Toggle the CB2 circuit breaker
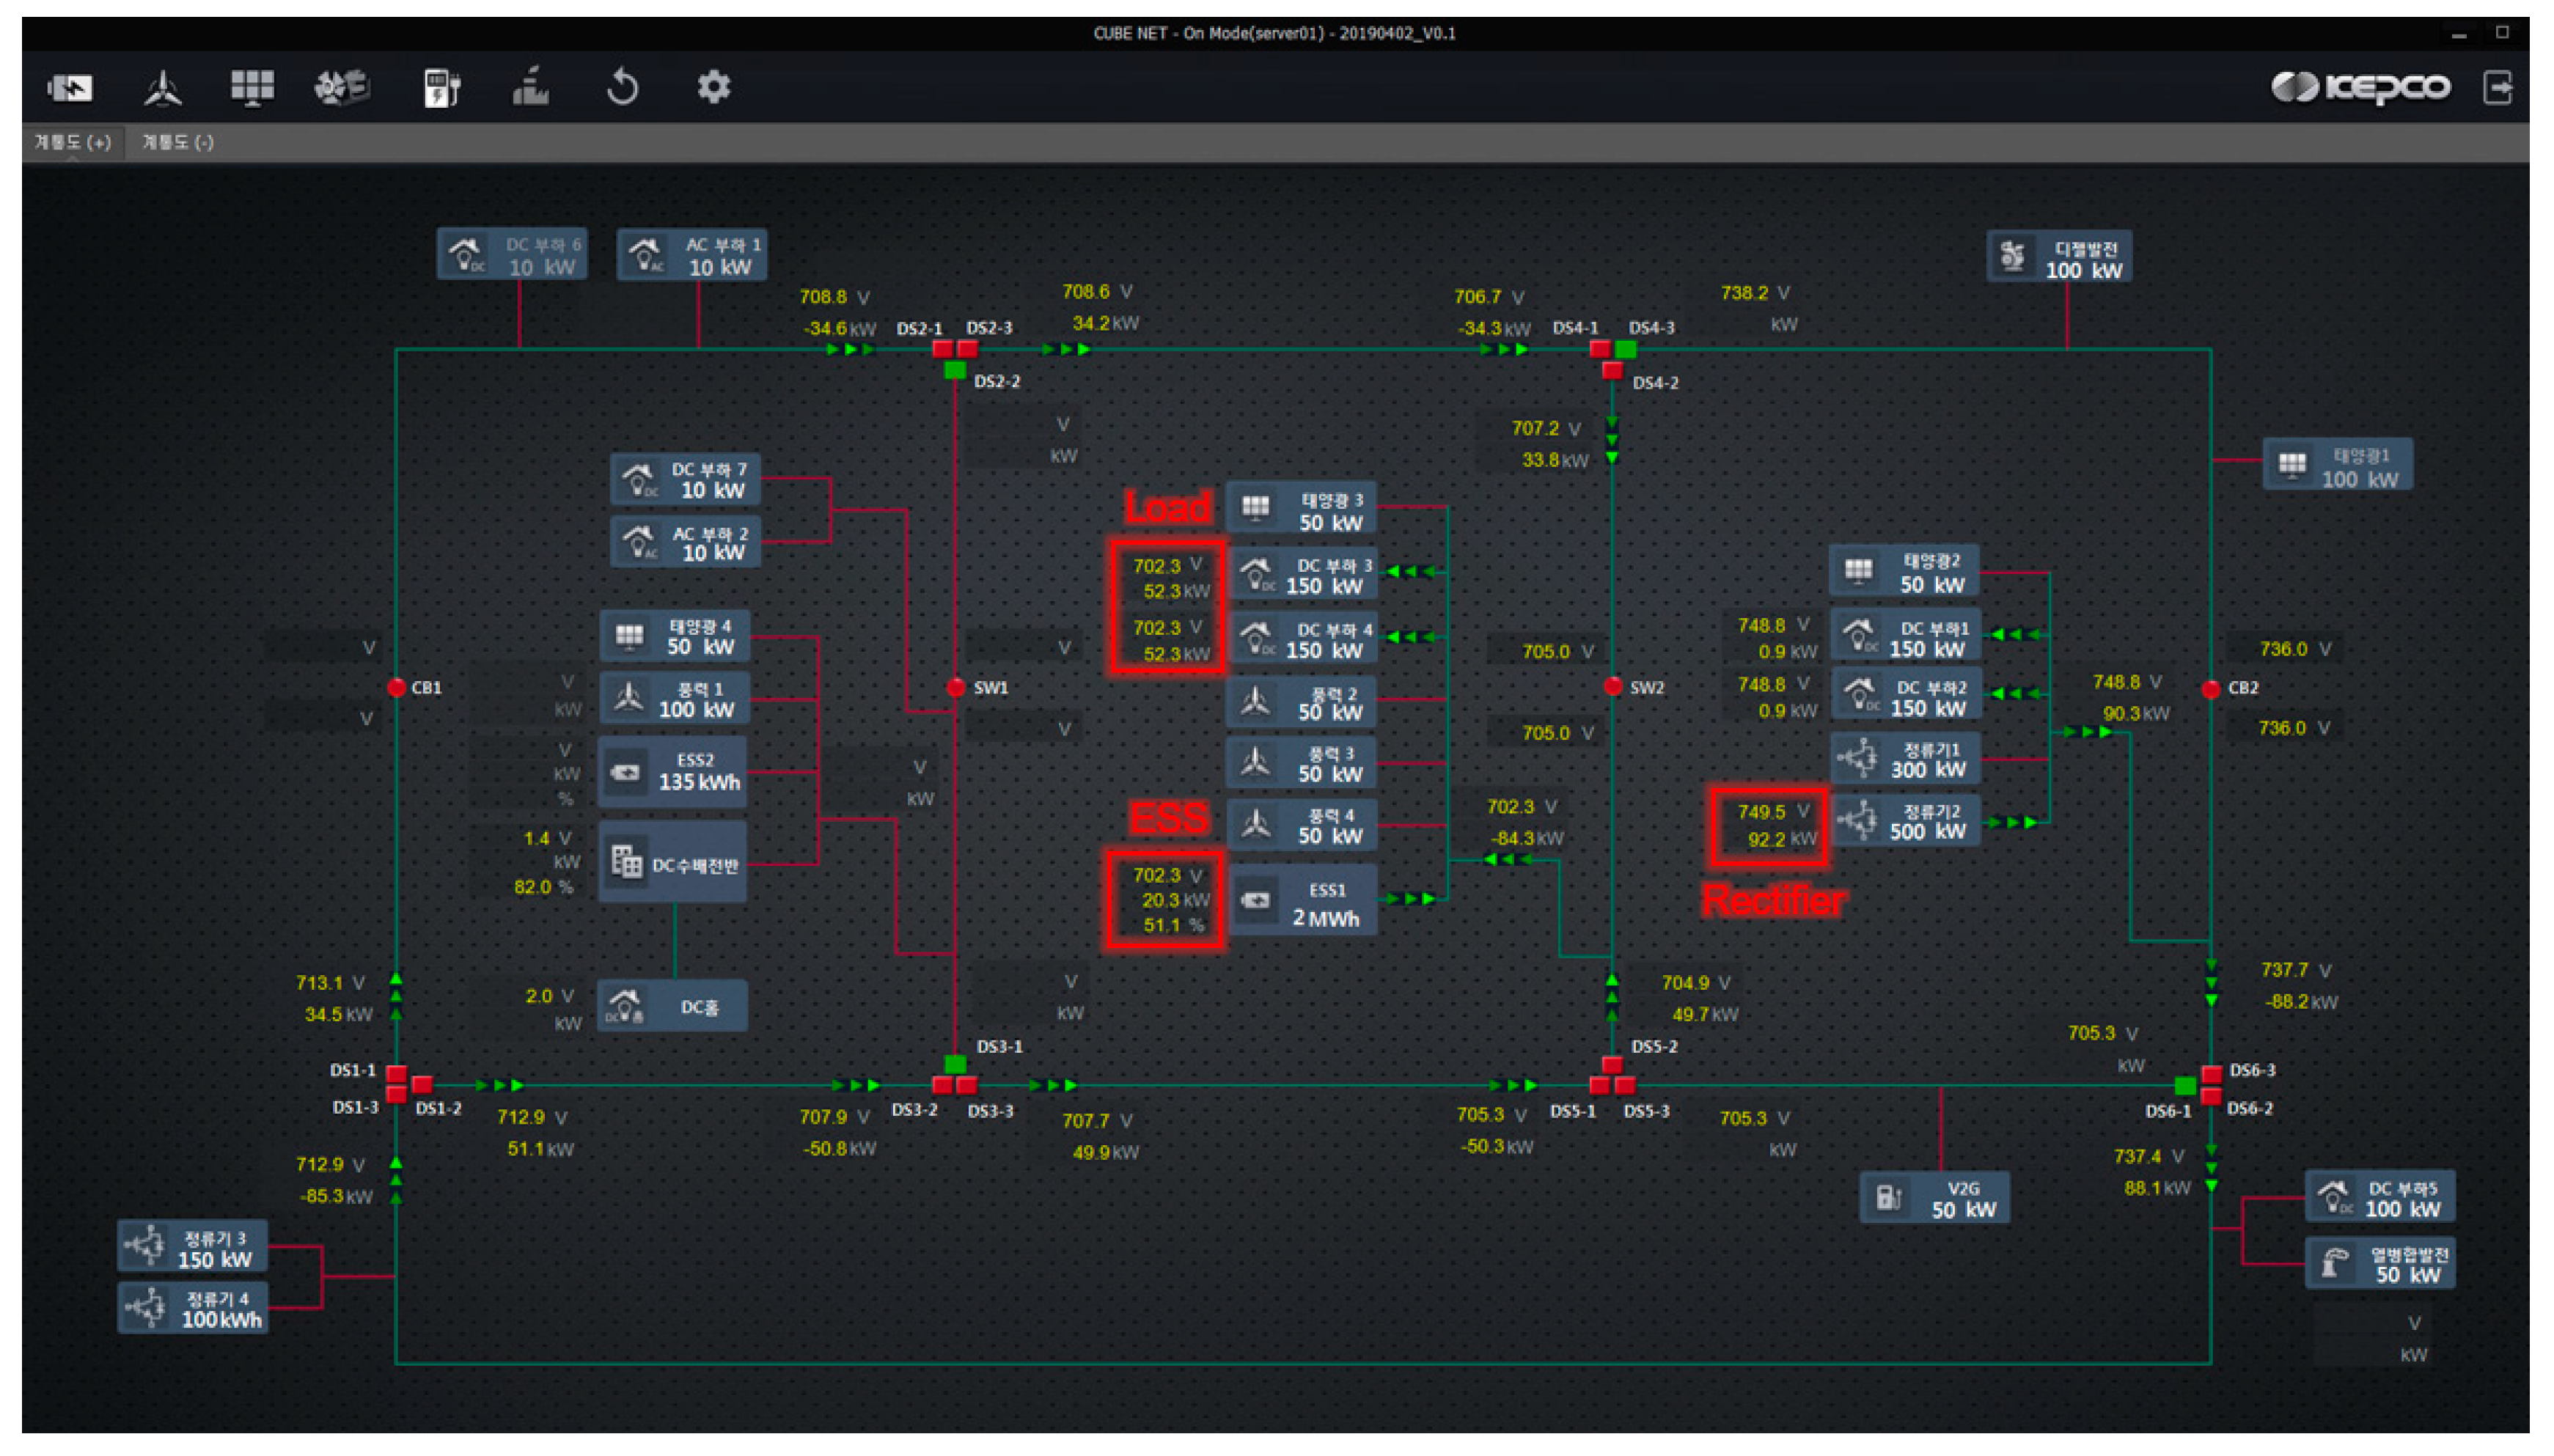This screenshot has height=1456, width=2554. pyautogui.click(x=2211, y=689)
